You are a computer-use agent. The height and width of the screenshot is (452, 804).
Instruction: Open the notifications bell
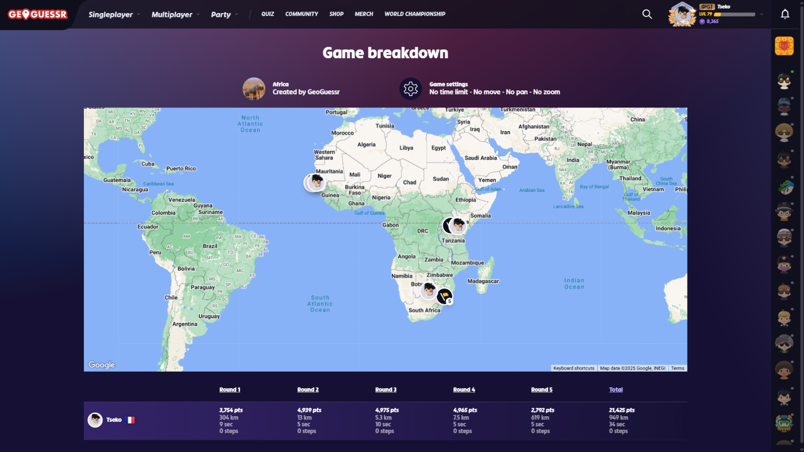point(785,14)
